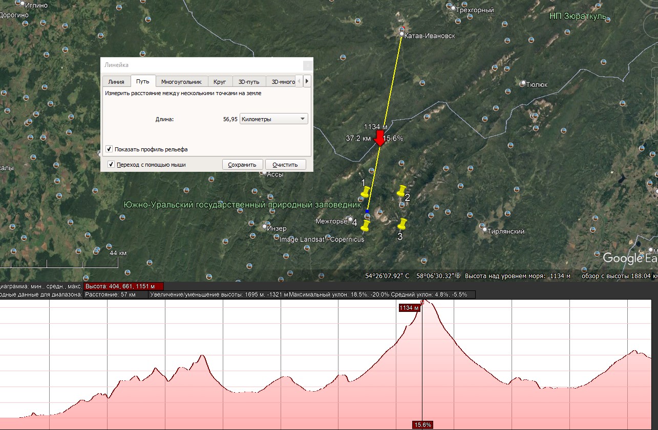
Task: Click the Катав-Ивановск city marker
Action: [402, 34]
